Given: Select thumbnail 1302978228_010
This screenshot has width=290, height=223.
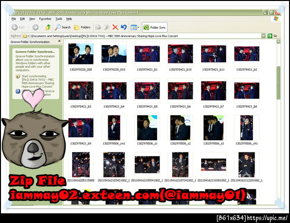Looking at the screenshot, I should click(114, 54).
